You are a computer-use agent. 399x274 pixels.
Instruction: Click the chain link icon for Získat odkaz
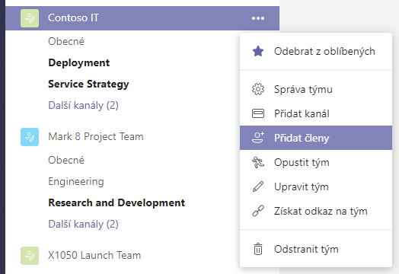click(x=258, y=211)
